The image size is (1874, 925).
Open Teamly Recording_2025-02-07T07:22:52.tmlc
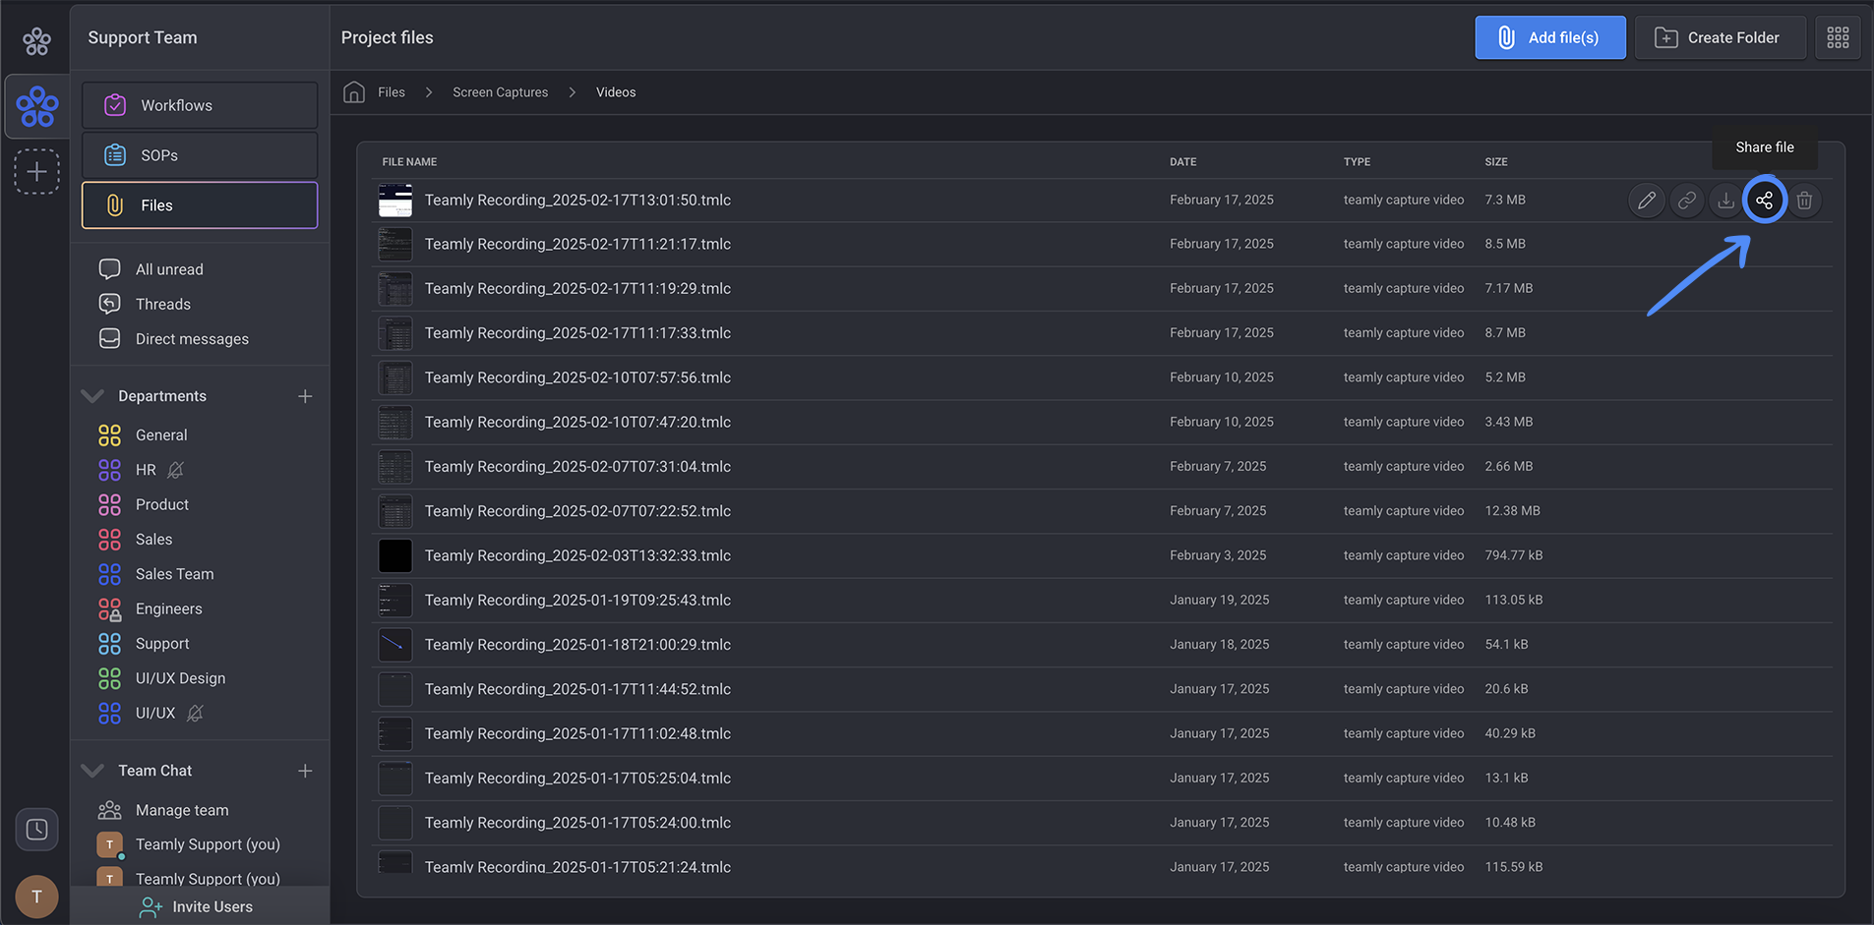pos(577,511)
